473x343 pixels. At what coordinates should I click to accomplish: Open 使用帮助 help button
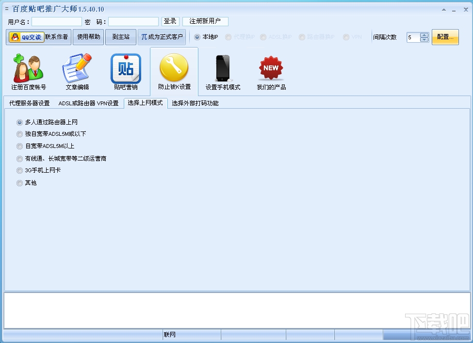[88, 37]
